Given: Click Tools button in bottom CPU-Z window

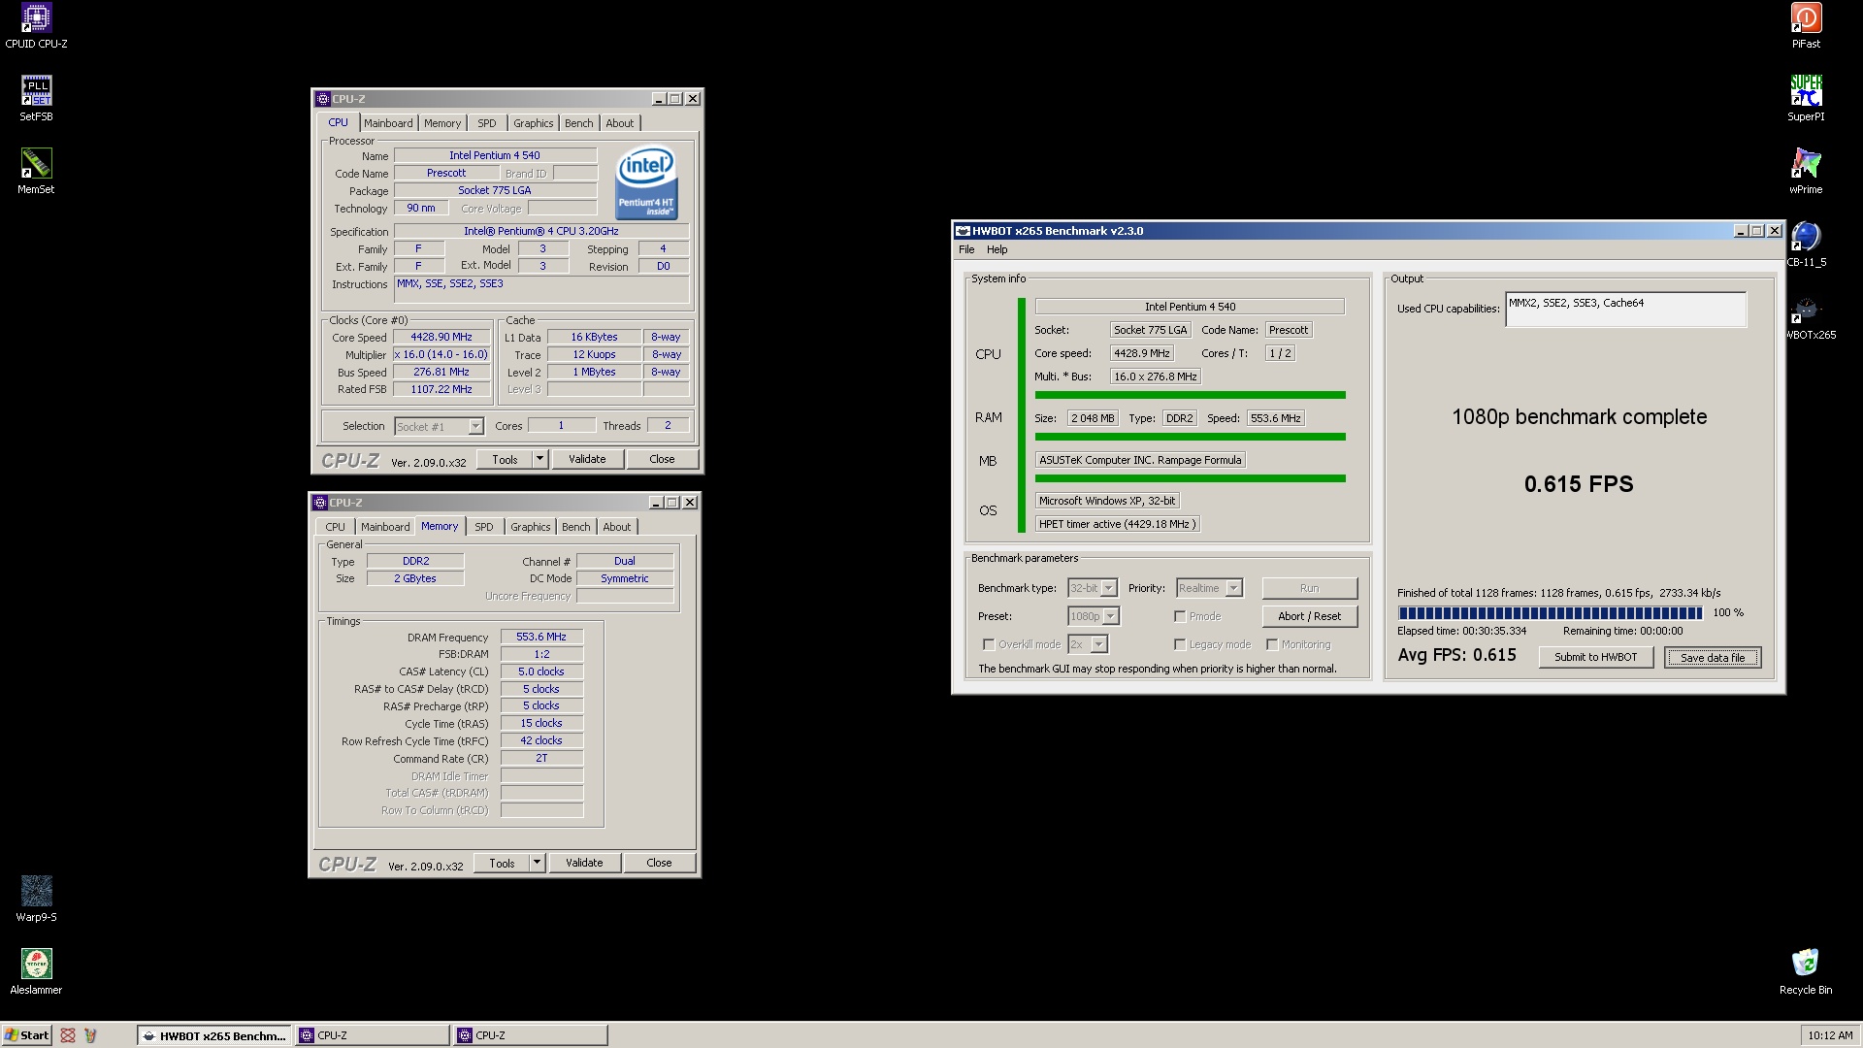Looking at the screenshot, I should coord(502,863).
